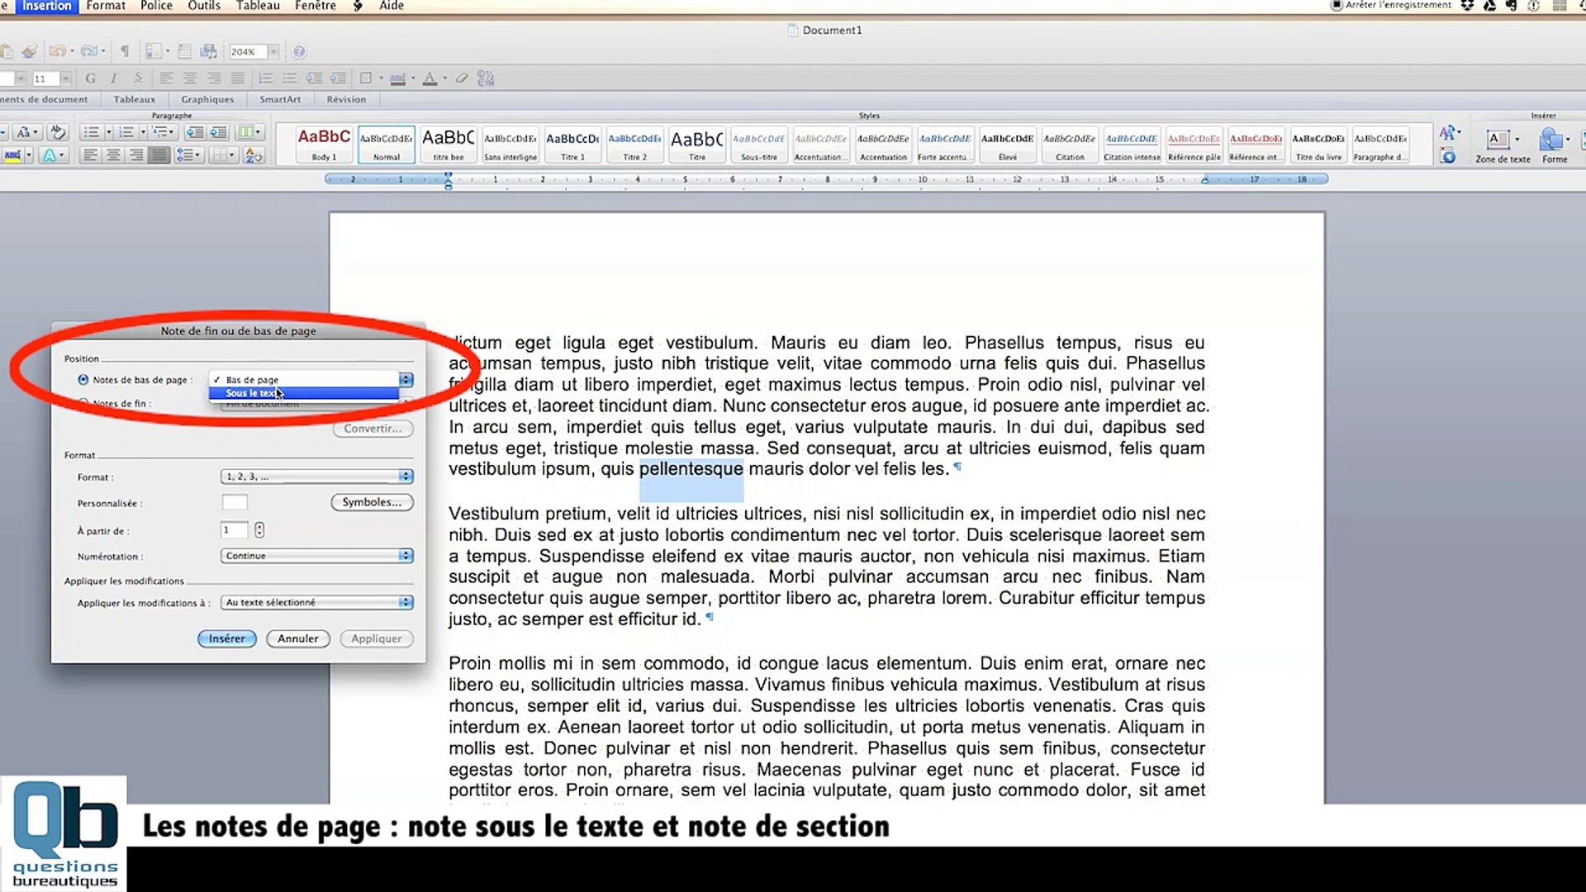Select the Notes de fin radio button
1586x892 pixels.
(83, 403)
